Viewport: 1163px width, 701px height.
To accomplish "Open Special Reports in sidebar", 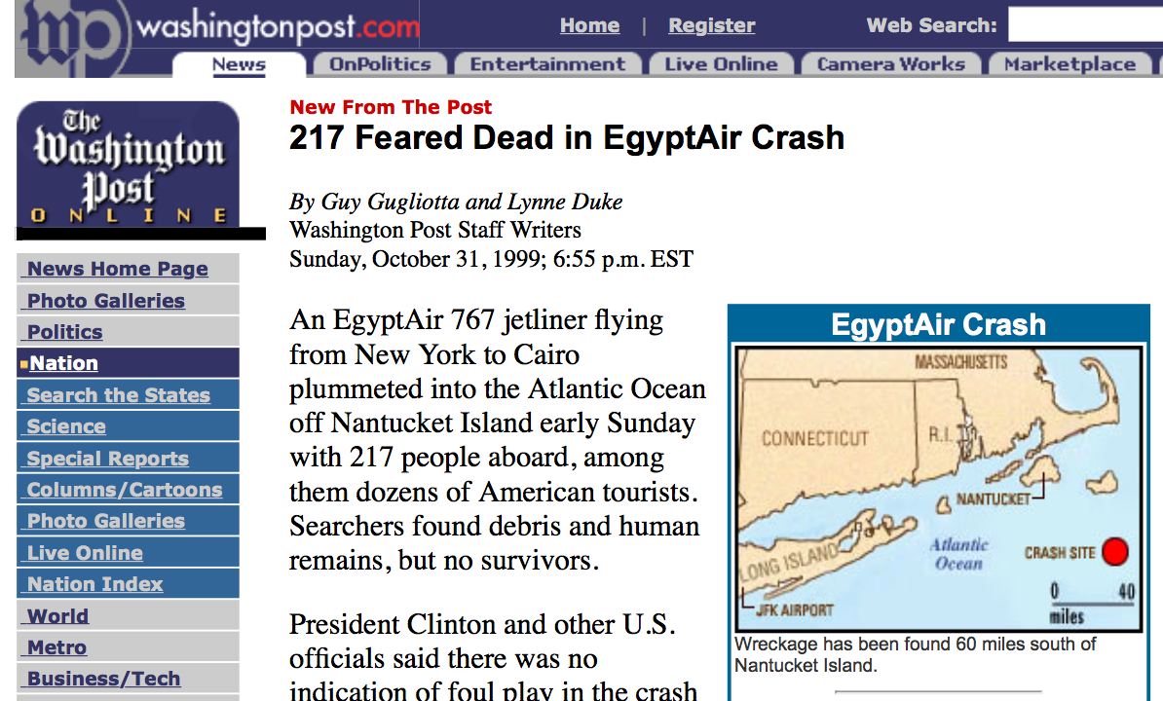I will pos(107,458).
